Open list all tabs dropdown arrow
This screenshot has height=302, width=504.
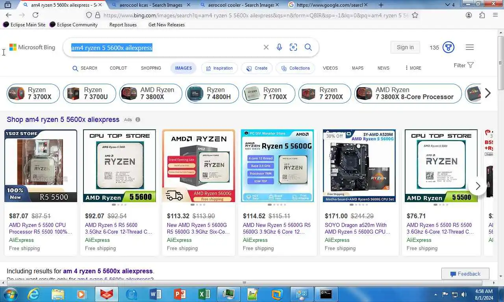(447, 5)
